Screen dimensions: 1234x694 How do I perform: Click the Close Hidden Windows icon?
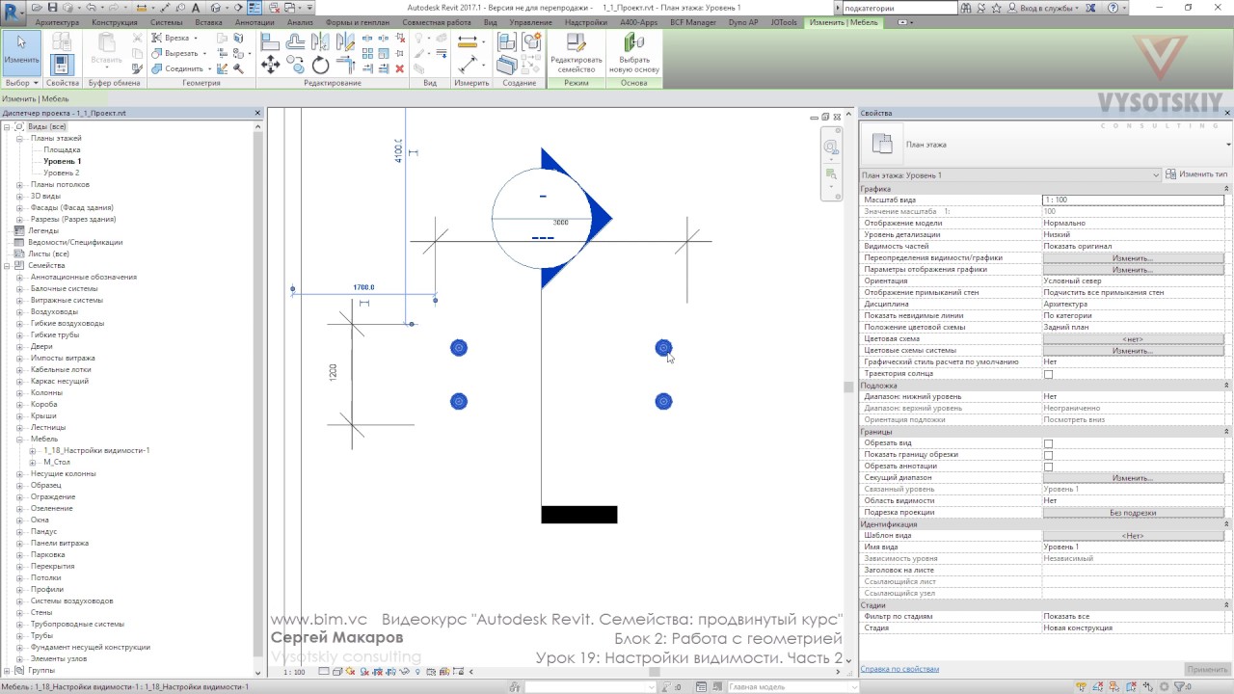(275, 8)
